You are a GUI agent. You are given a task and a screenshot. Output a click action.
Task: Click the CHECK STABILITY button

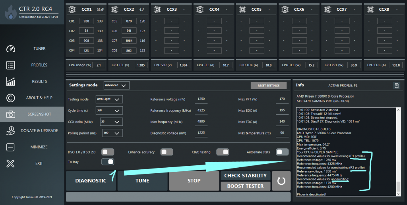point(245,176)
